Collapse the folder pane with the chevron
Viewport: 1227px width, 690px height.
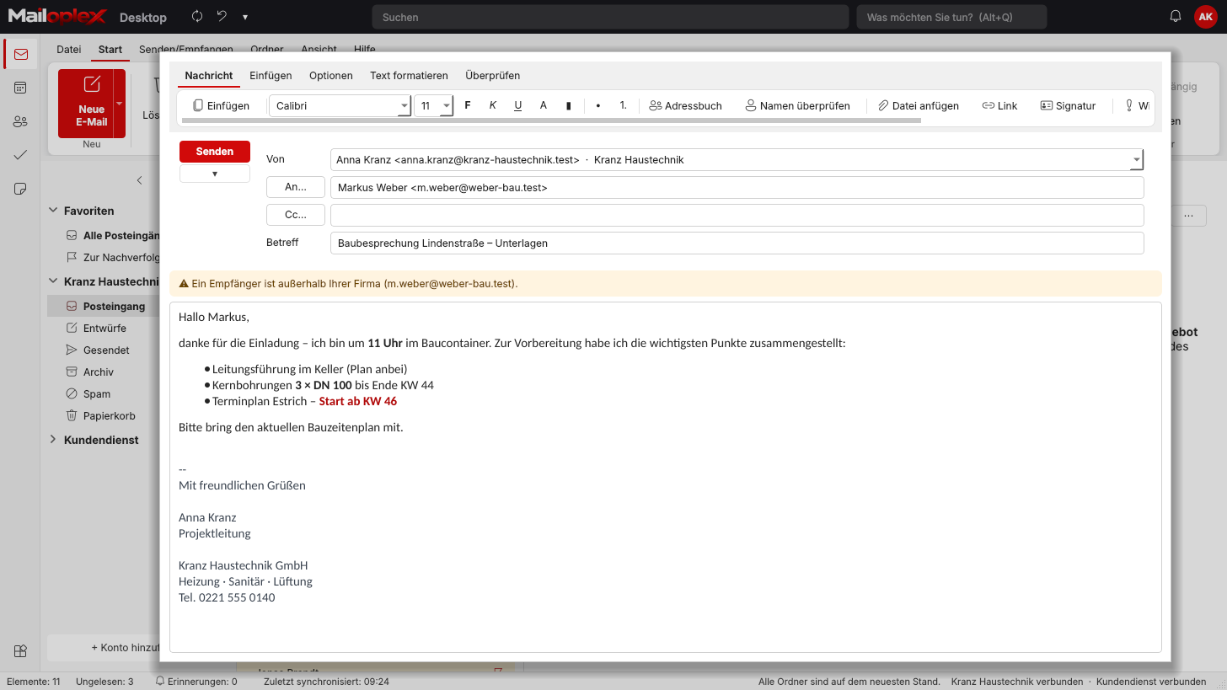pyautogui.click(x=140, y=180)
